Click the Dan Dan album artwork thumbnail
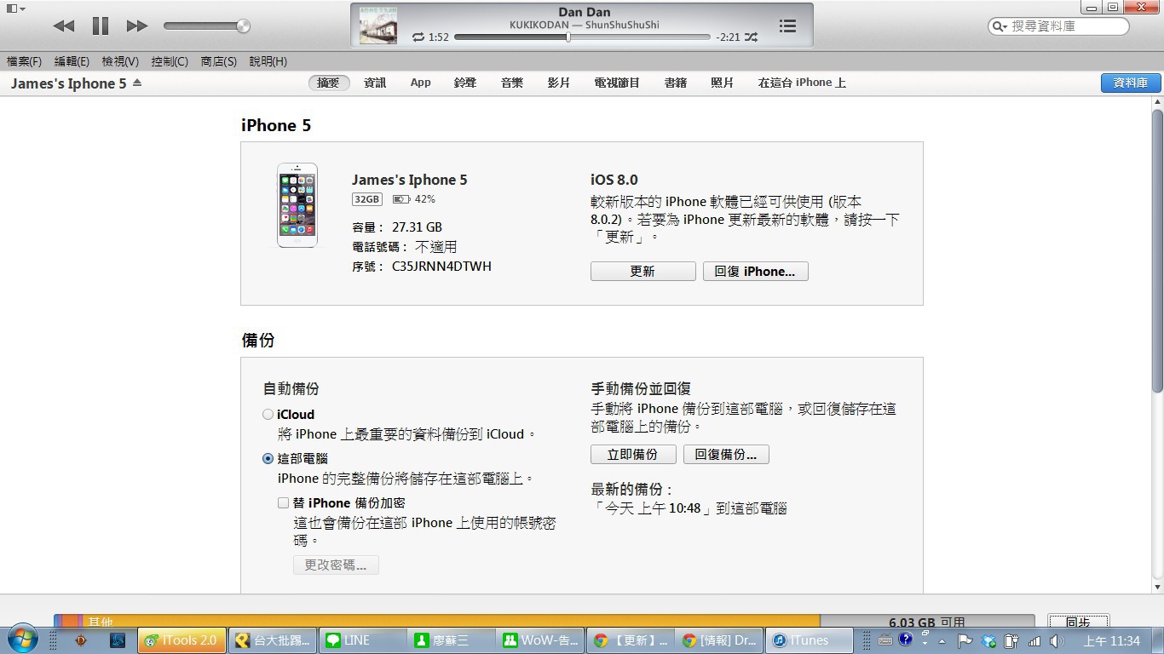This screenshot has width=1164, height=654. pos(377,26)
